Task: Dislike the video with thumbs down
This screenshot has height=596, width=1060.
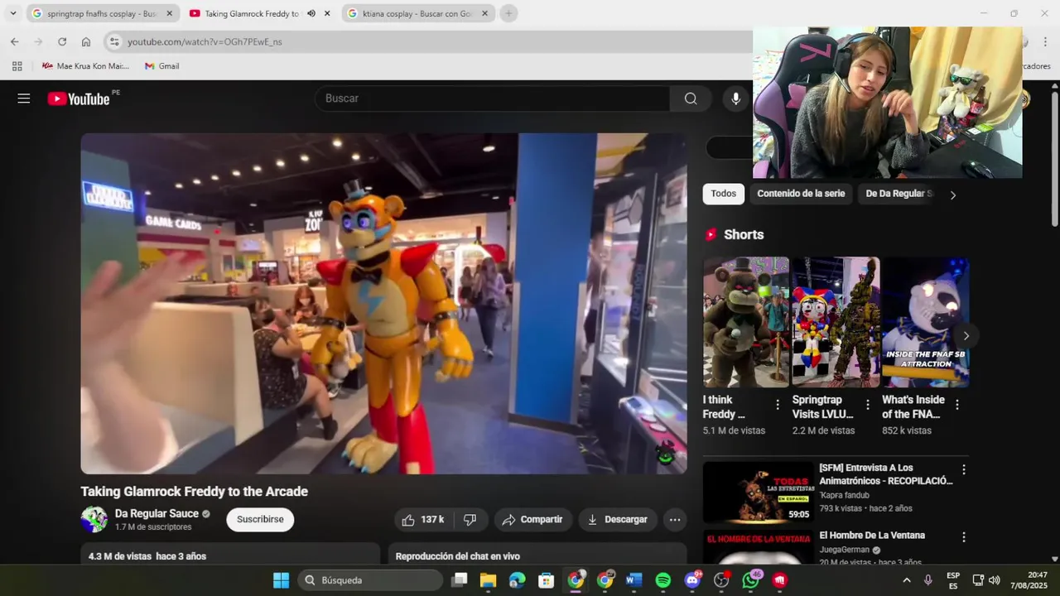Action: [470, 520]
